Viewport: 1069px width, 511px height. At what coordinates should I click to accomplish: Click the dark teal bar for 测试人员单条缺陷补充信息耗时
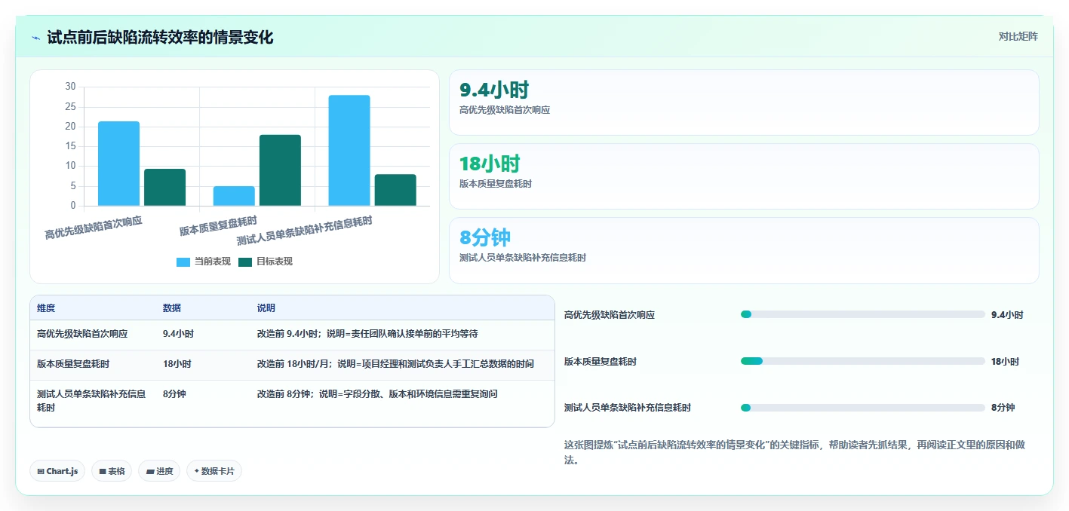pos(395,190)
